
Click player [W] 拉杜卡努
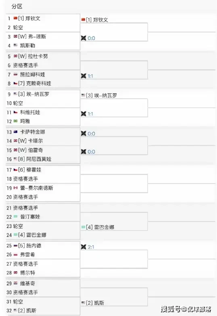click(x=33, y=56)
